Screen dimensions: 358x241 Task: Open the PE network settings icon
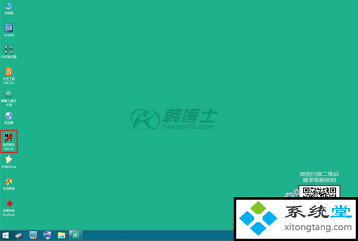click(9, 52)
